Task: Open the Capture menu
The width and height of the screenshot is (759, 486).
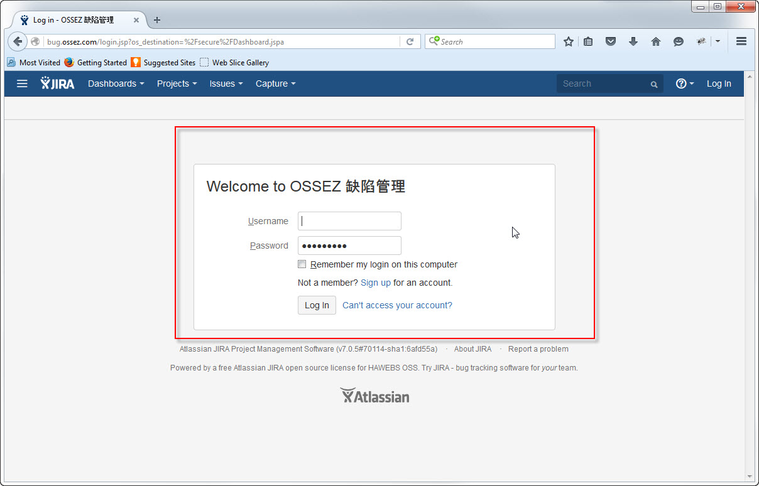Action: pyautogui.click(x=276, y=84)
